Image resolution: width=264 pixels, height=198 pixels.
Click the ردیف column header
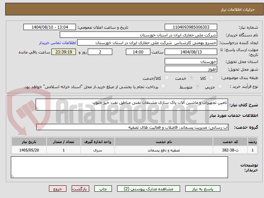pyautogui.click(x=252, y=142)
